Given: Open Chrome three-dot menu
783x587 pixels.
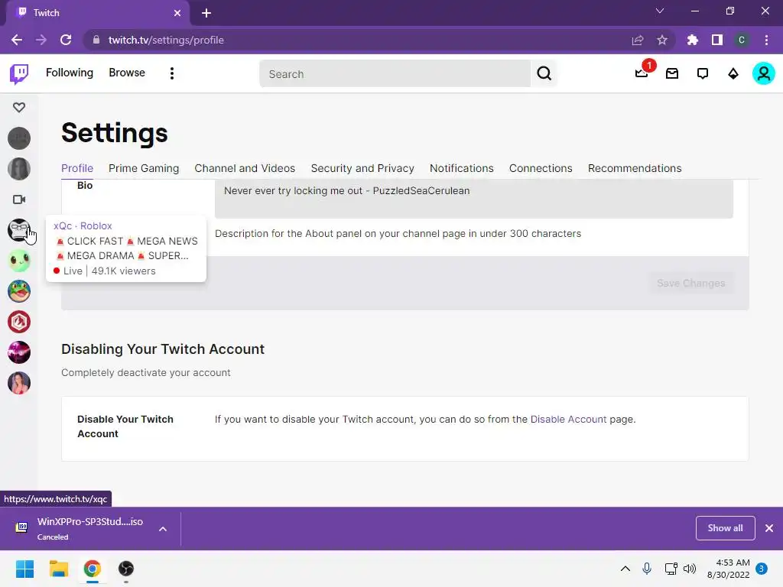Looking at the screenshot, I should coord(766,40).
